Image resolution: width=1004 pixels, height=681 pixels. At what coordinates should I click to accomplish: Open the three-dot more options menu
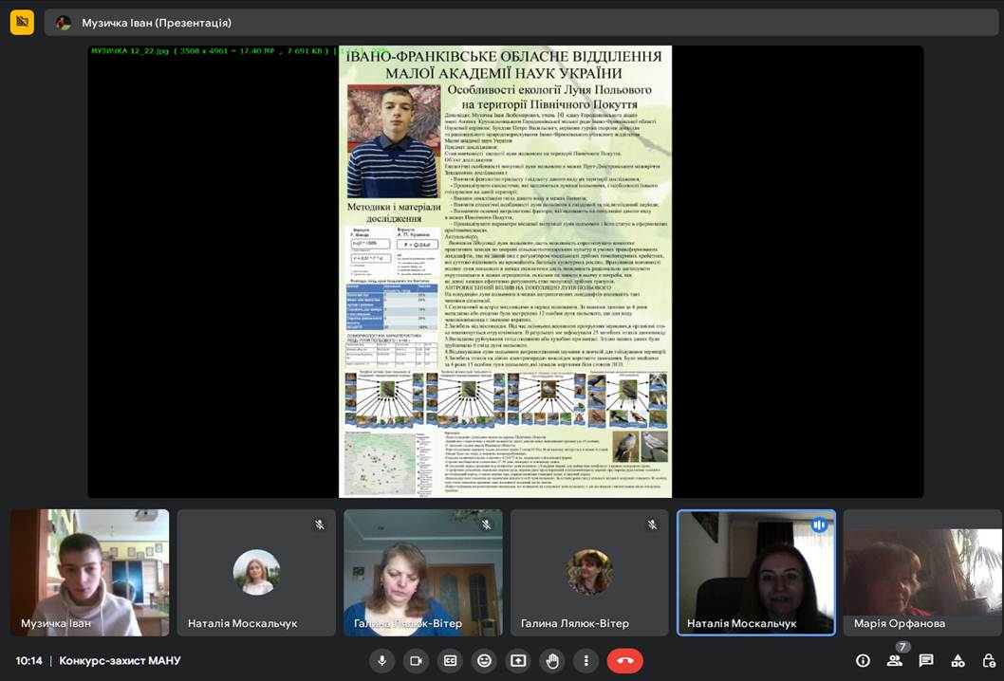[586, 661]
